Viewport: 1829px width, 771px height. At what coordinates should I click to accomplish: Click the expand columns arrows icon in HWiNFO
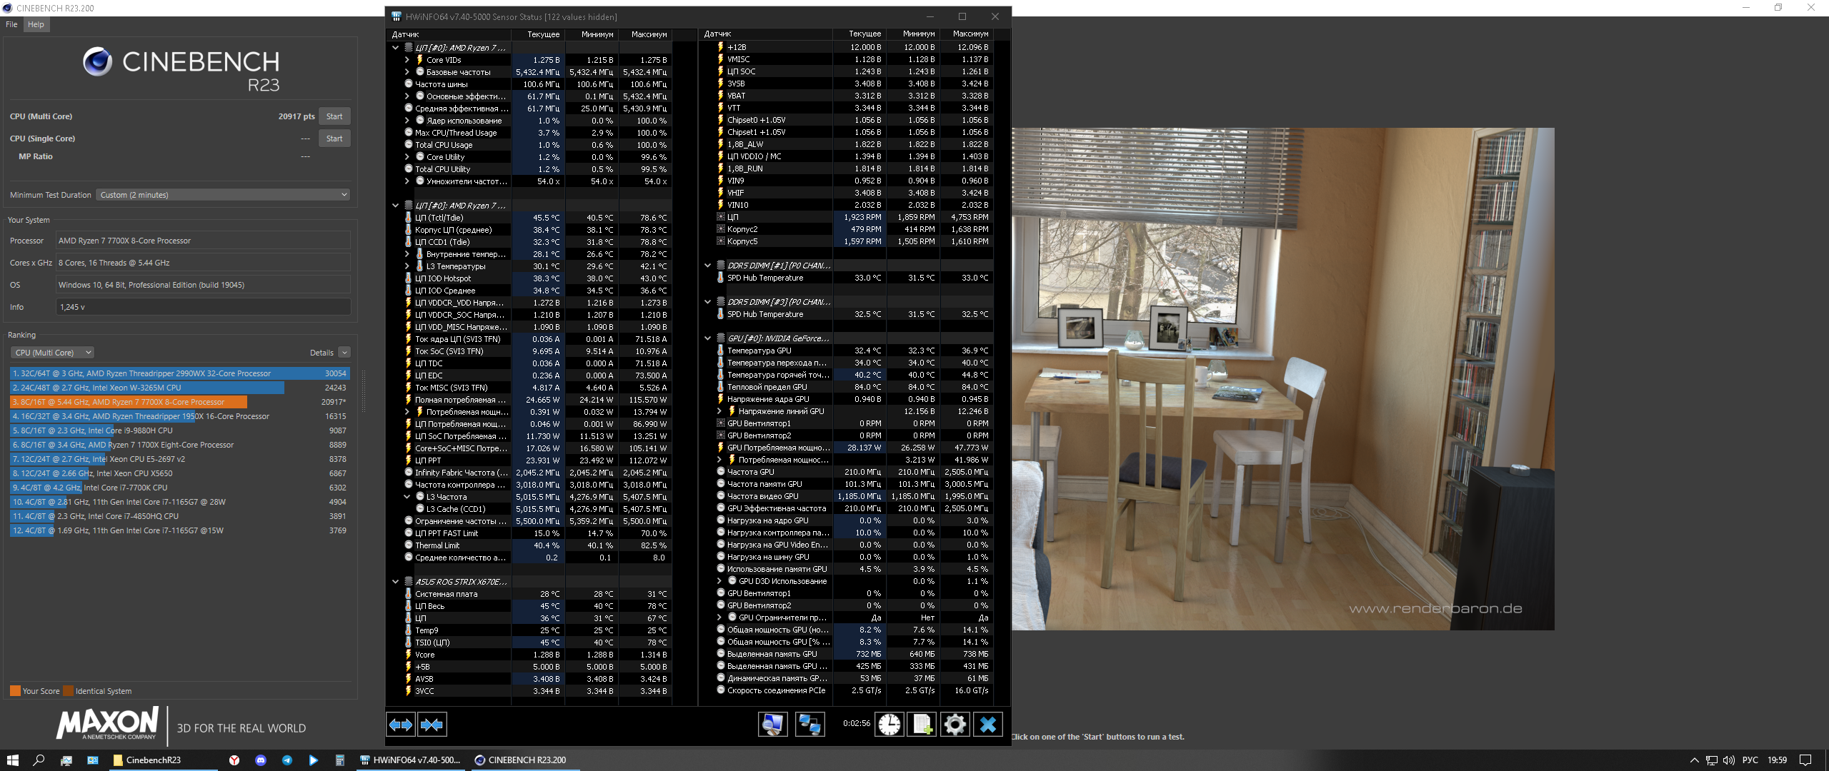point(401,725)
